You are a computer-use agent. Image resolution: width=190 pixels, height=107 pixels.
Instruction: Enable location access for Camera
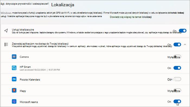coord(177,56)
